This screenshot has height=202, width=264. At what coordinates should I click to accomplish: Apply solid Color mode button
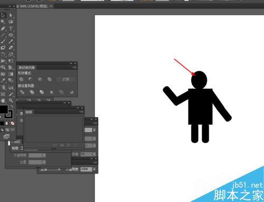point(2,123)
